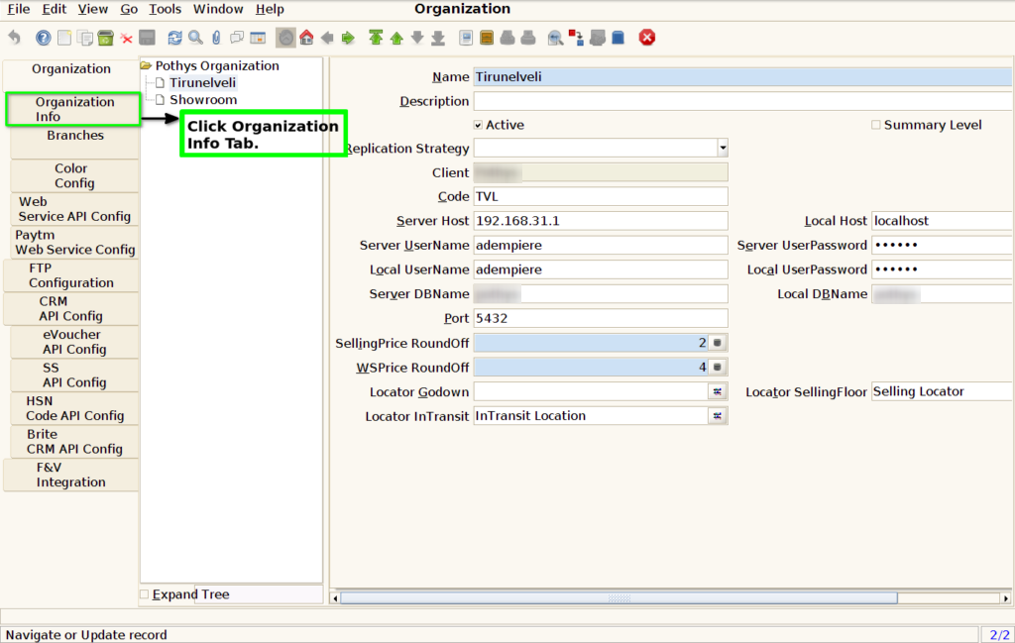1015x643 pixels.
Task: Click the green recycle bin delete icon
Action: coord(105,38)
